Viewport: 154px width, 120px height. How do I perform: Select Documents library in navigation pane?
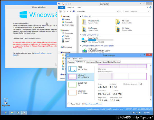(69, 33)
